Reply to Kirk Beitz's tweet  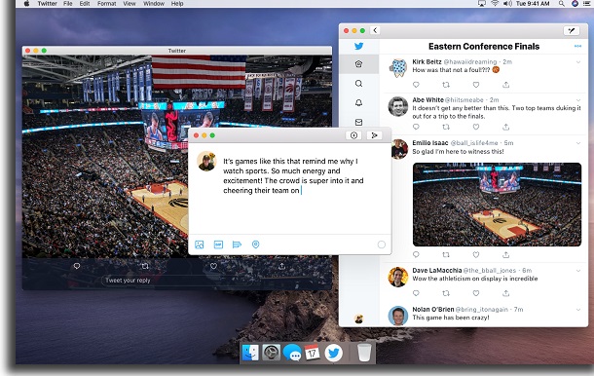click(x=416, y=85)
